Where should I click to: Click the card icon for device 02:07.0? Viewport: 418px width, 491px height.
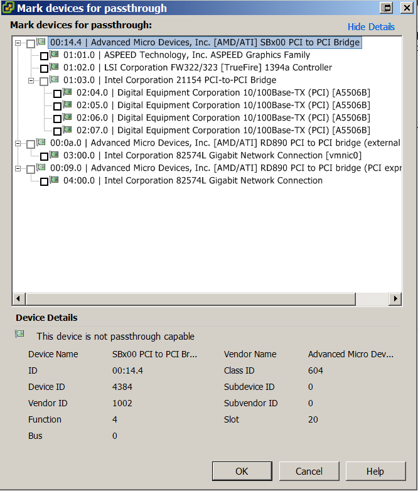pyautogui.click(x=67, y=129)
